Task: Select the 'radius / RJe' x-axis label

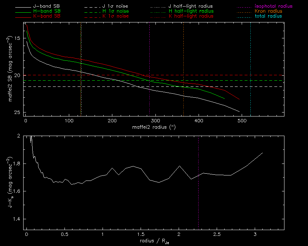Action: point(154,241)
